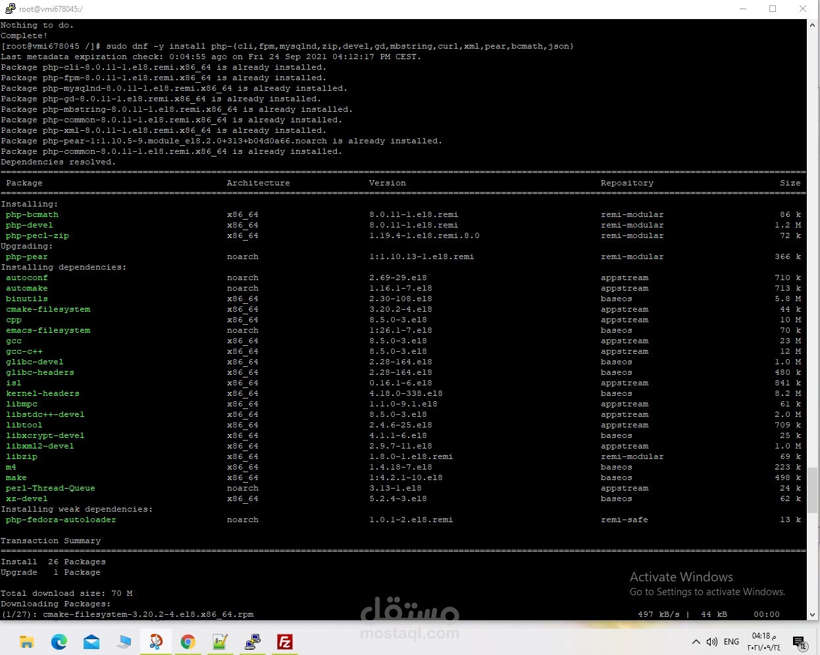Image resolution: width=820 pixels, height=655 pixels.
Task: Click the 'Total download size: 70 M' line
Action: tap(66, 593)
